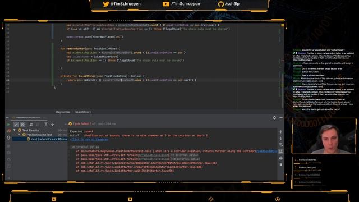Click the 'Expected :snarf' output line
This screenshot has height=202, width=359.
click(x=81, y=132)
